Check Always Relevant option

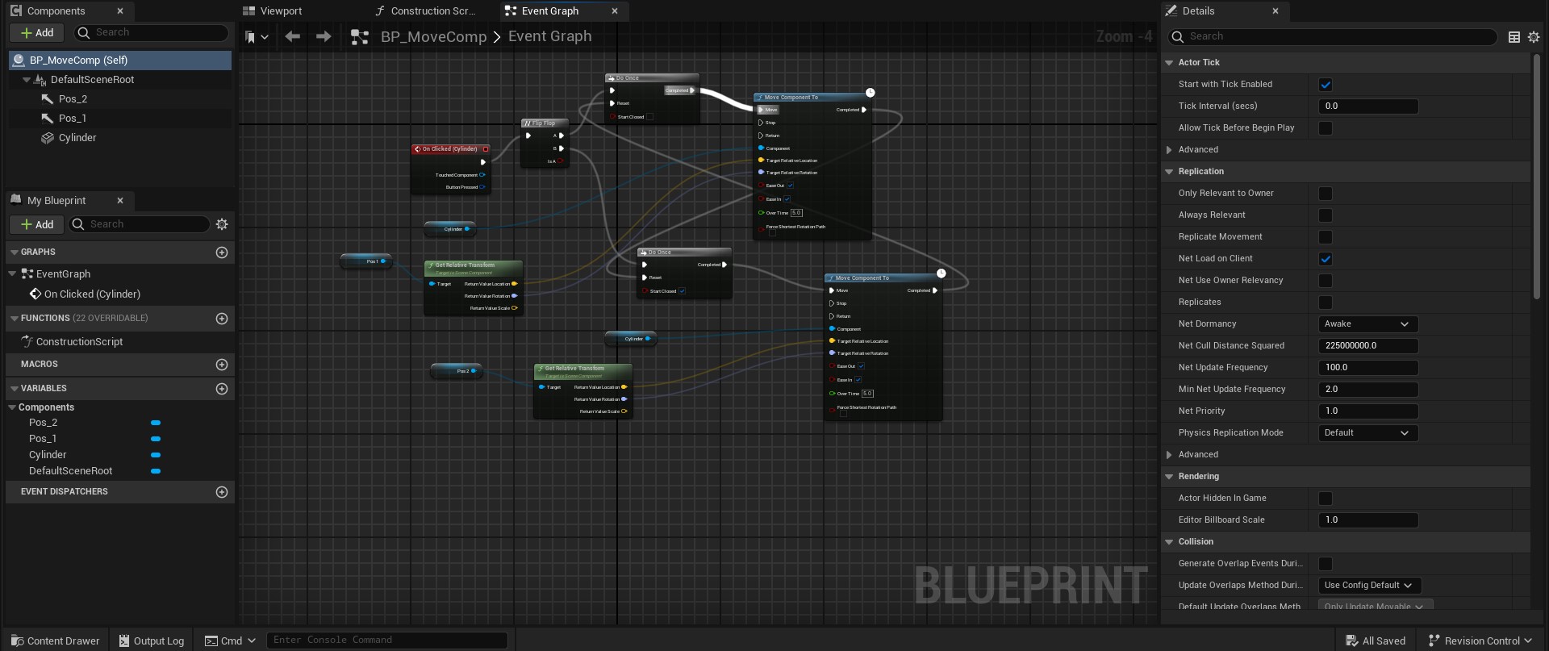1326,215
